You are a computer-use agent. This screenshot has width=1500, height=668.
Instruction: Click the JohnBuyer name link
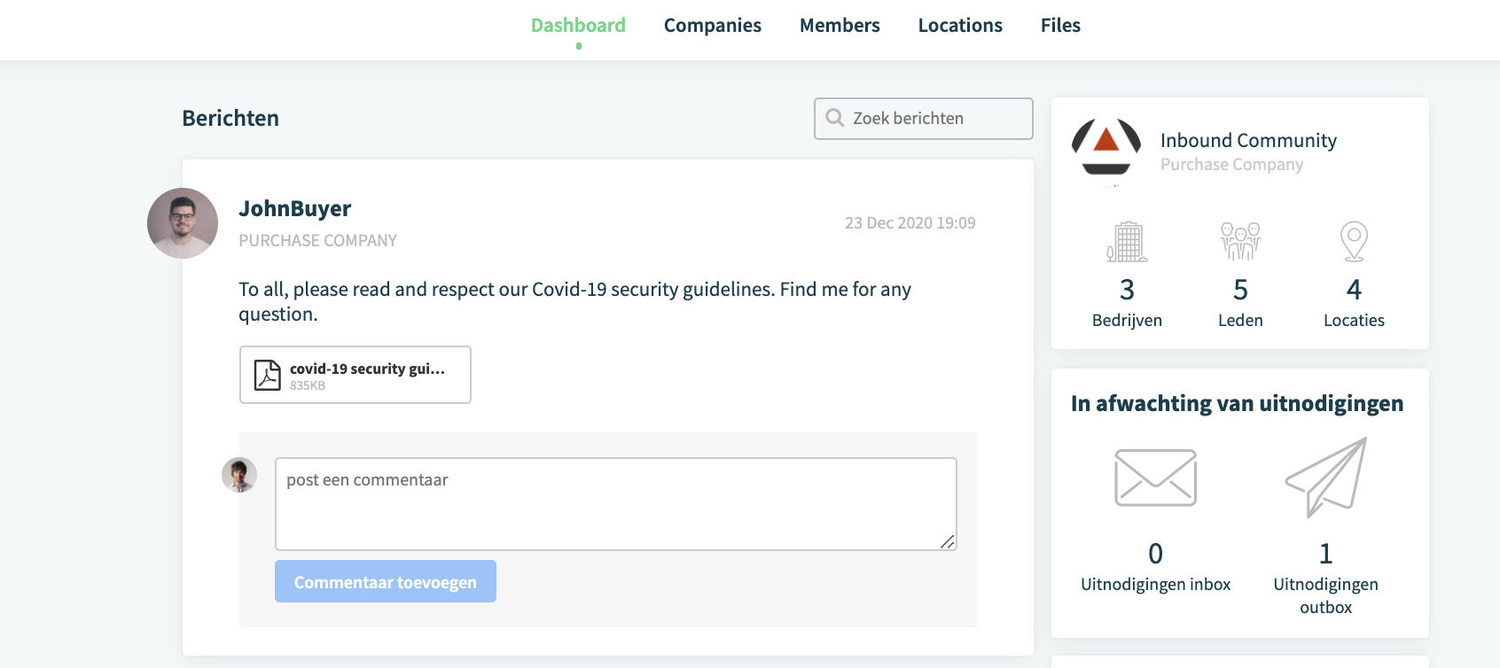point(295,209)
